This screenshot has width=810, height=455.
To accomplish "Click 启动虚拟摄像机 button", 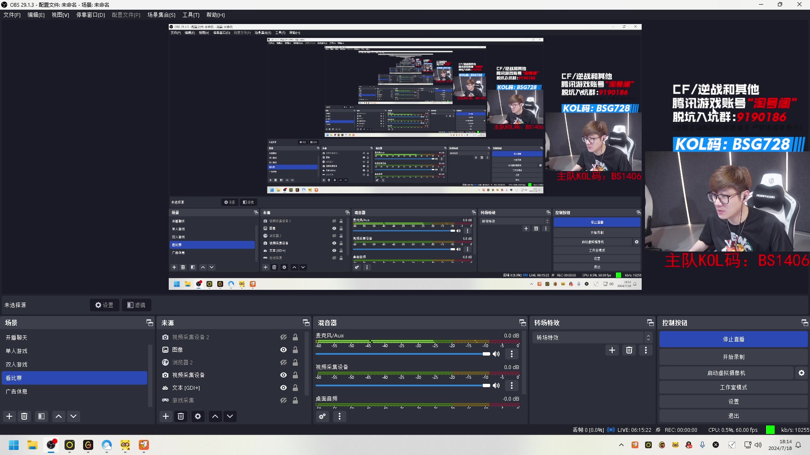I will pyautogui.click(x=726, y=373).
